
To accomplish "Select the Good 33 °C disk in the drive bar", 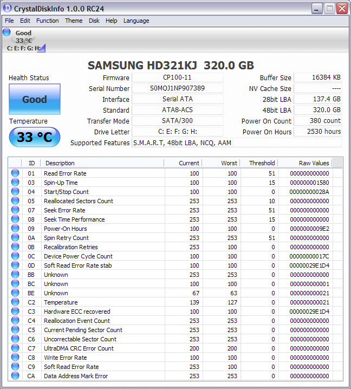I will click(x=24, y=40).
